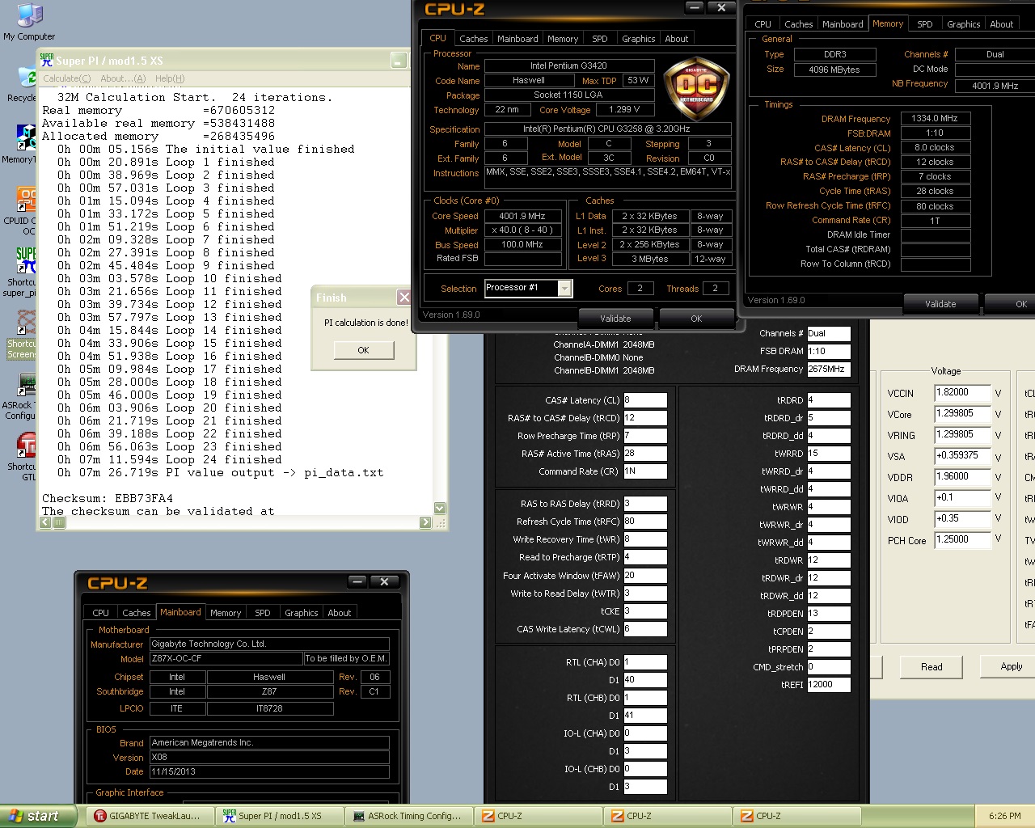
Task: Open Mainboard tab in CPU-Z window showing Pentium G3420
Action: tap(517, 39)
